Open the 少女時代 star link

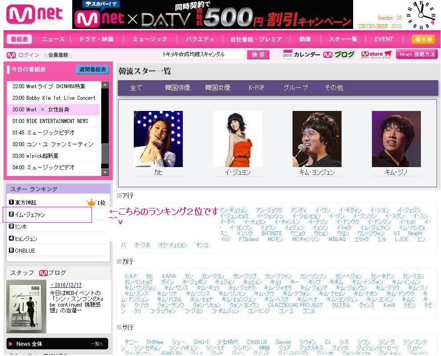[227, 342]
